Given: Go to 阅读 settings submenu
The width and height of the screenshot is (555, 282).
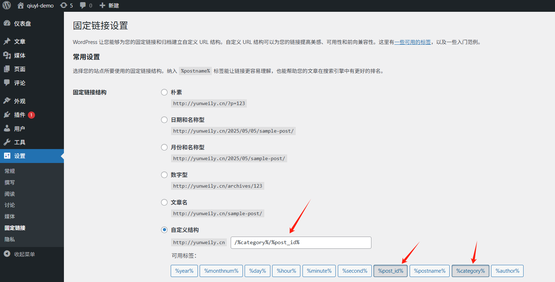Looking at the screenshot, I should [10, 194].
